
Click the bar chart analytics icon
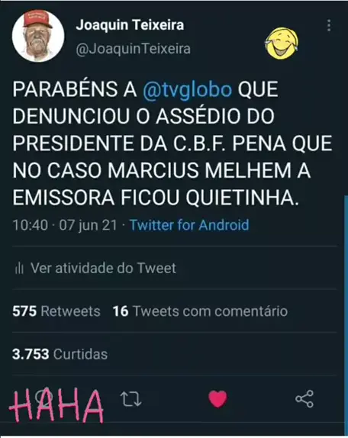19,269
